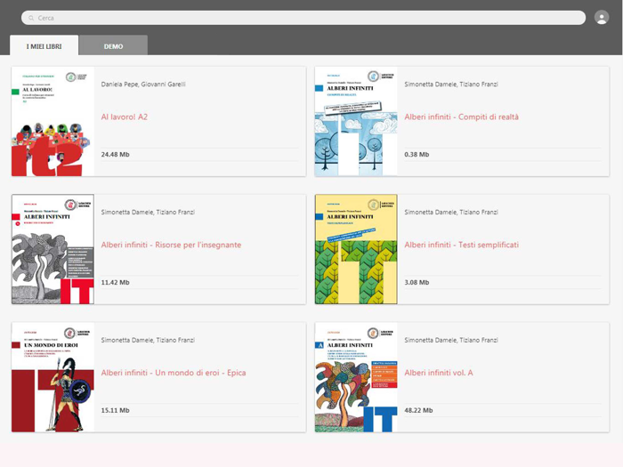
Task: Open the Compiti di realtà cover thumbnail
Action: pos(356,122)
